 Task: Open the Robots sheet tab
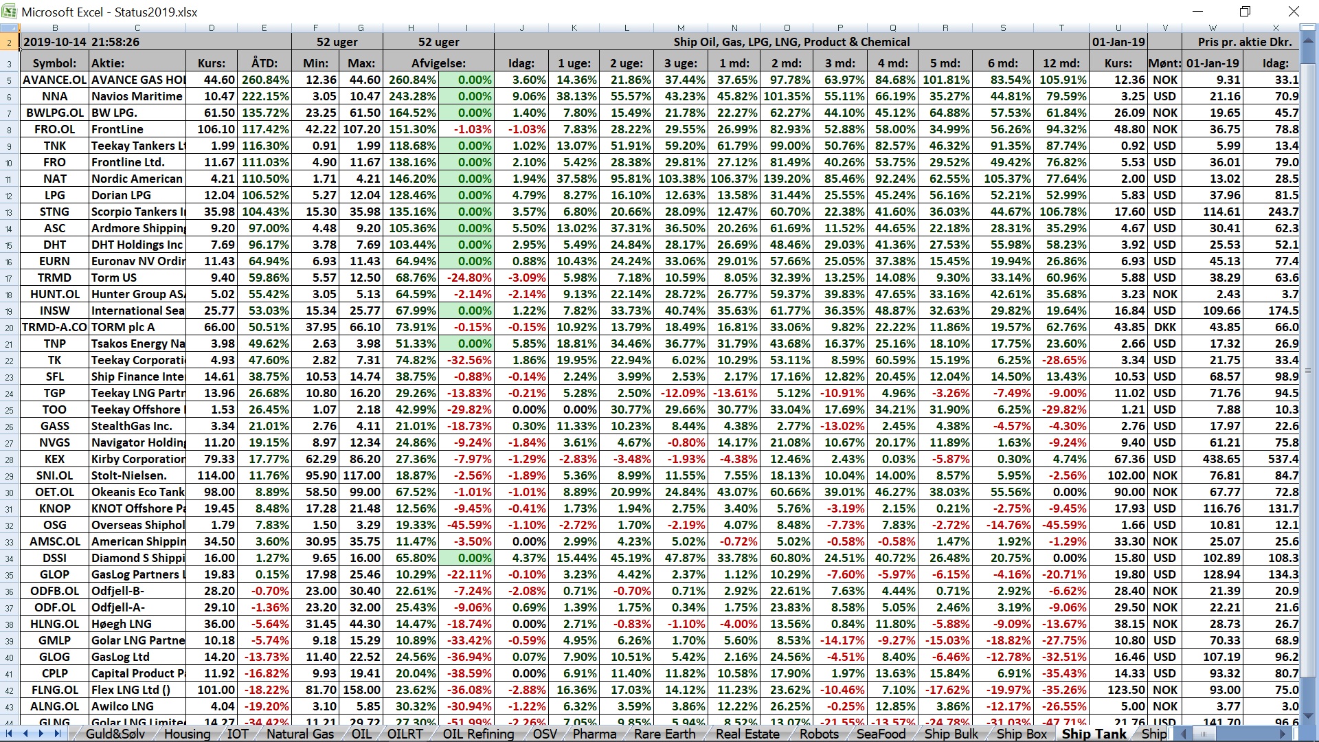tap(820, 734)
